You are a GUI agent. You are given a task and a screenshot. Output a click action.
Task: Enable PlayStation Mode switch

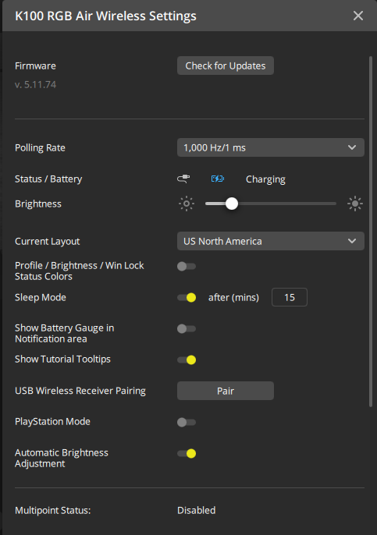click(187, 422)
